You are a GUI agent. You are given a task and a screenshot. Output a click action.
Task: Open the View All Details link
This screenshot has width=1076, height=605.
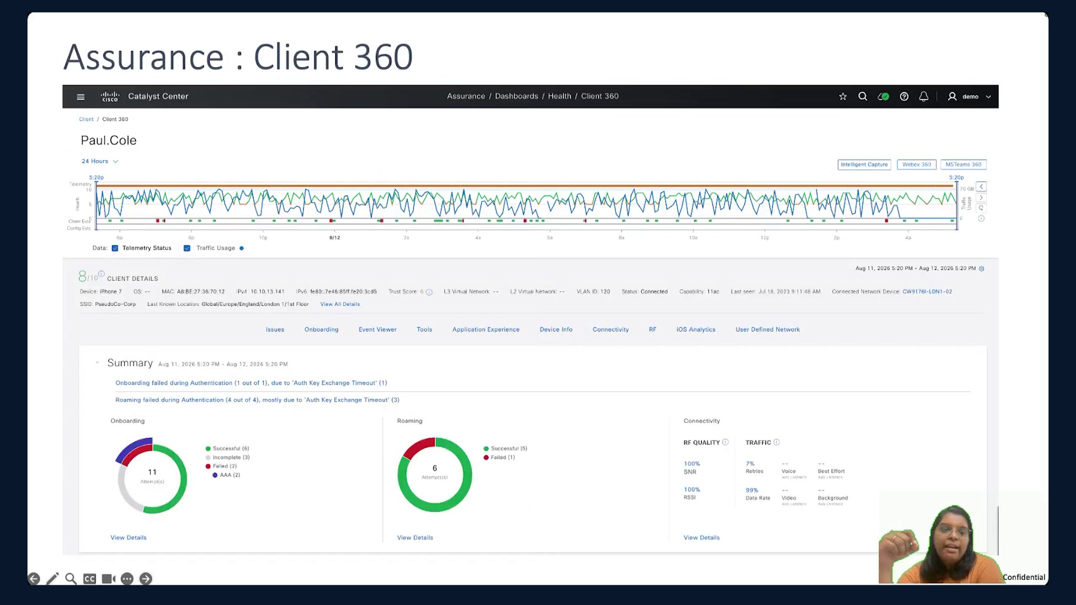coord(340,304)
